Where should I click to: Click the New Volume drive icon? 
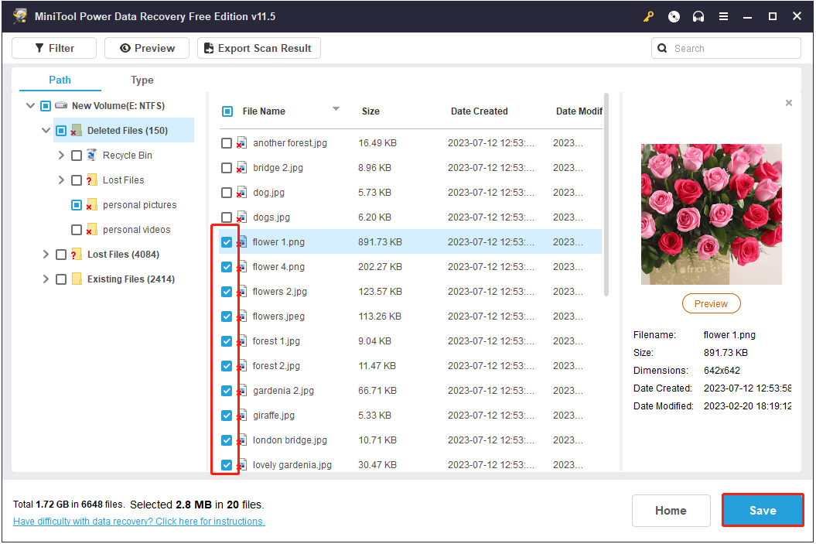(61, 106)
